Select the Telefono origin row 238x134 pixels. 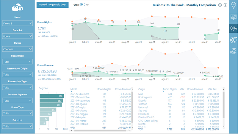(178, 104)
